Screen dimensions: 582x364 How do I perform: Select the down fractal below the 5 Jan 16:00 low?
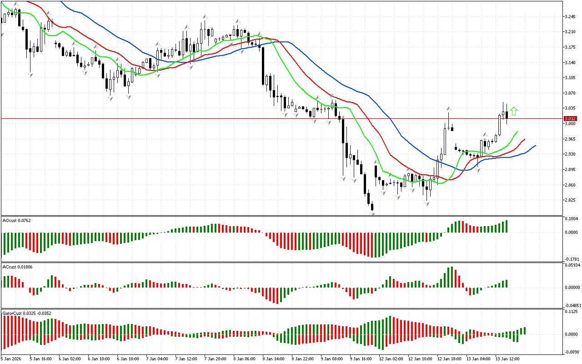click(x=30, y=75)
